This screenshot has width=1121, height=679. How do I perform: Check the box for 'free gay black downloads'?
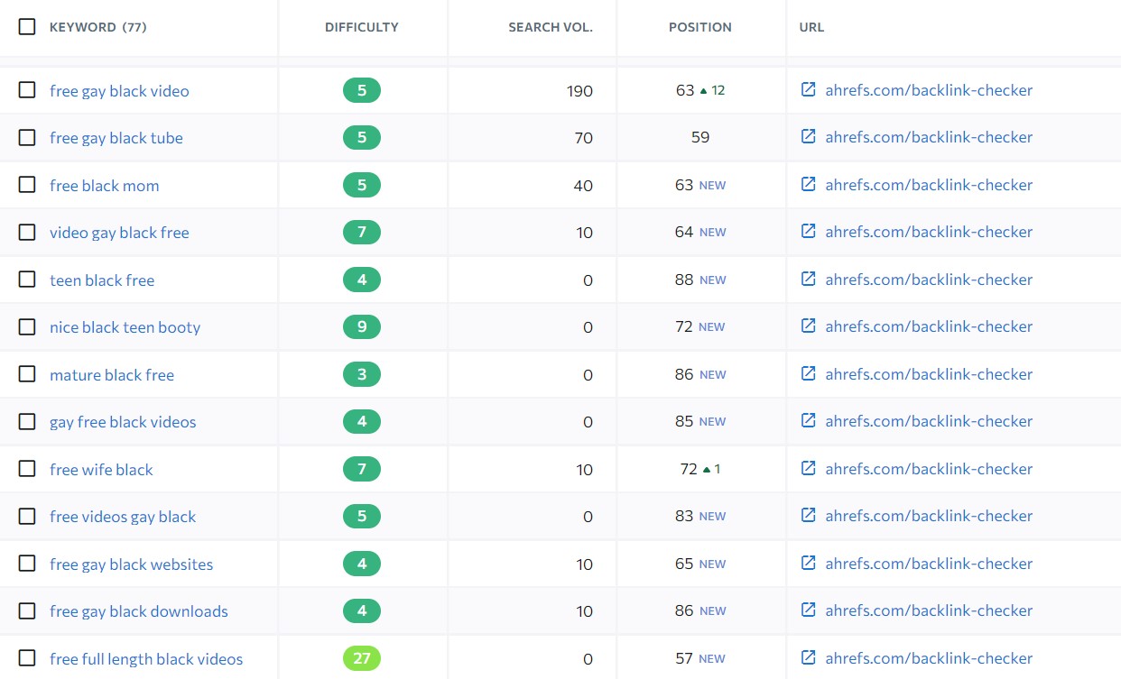coord(27,610)
